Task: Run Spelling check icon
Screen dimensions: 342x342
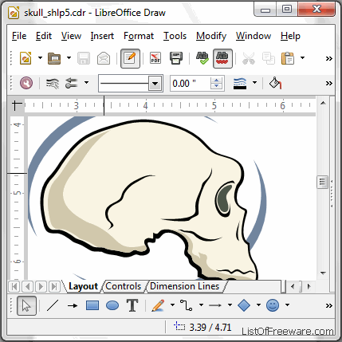Action: click(x=202, y=58)
